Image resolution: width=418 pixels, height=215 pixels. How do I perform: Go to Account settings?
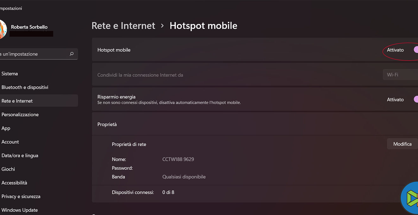coord(10,142)
